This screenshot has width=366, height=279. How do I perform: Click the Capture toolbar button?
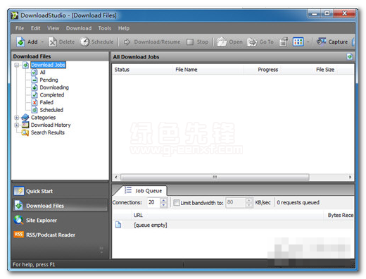[332, 42]
